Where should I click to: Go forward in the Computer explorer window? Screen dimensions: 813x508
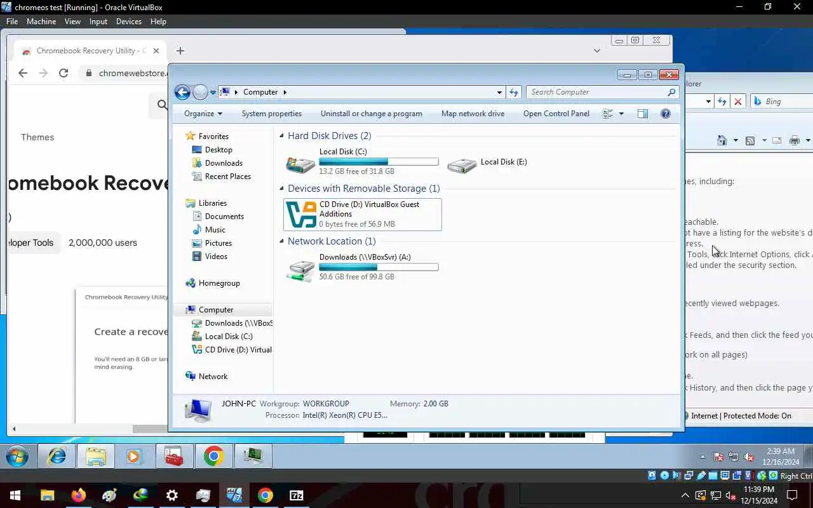click(x=200, y=92)
